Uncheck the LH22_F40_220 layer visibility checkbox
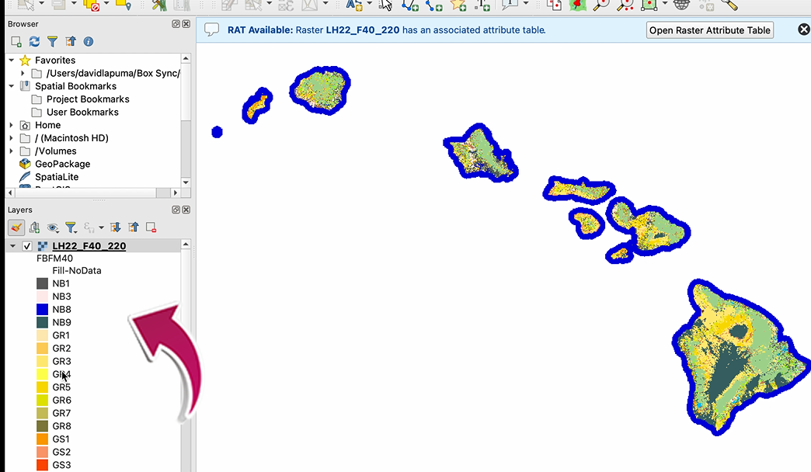The image size is (811, 472). [x=27, y=245]
